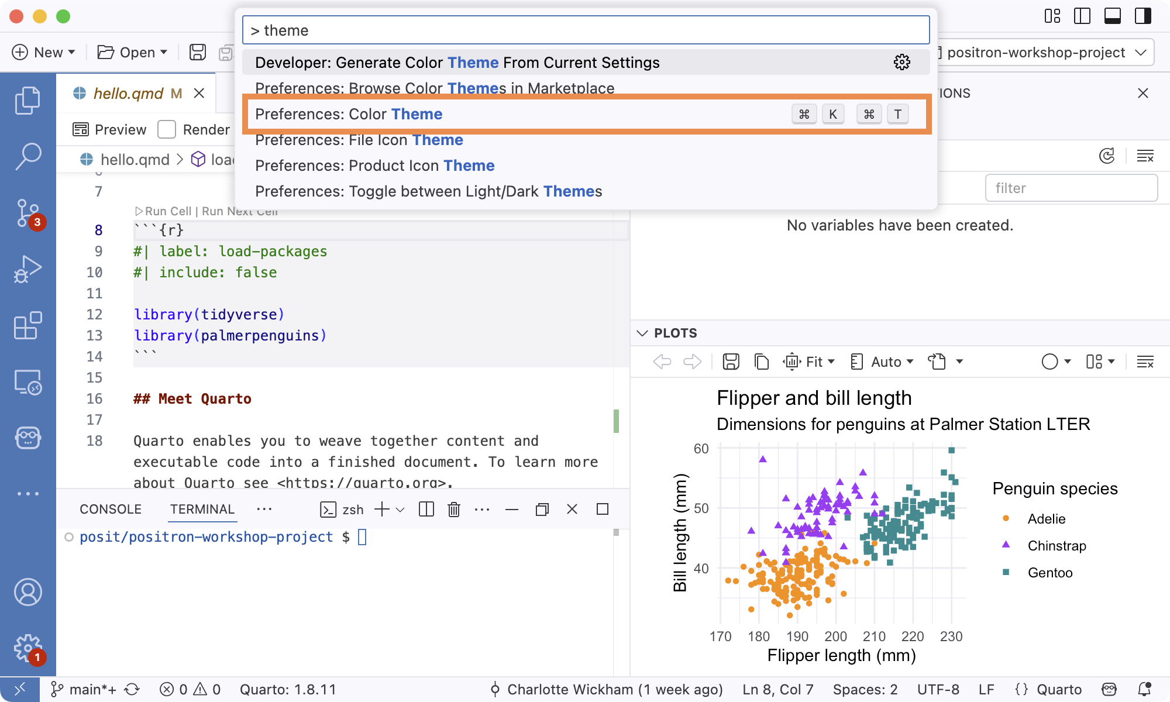Open the Explorer view in activity bar

pyautogui.click(x=27, y=101)
